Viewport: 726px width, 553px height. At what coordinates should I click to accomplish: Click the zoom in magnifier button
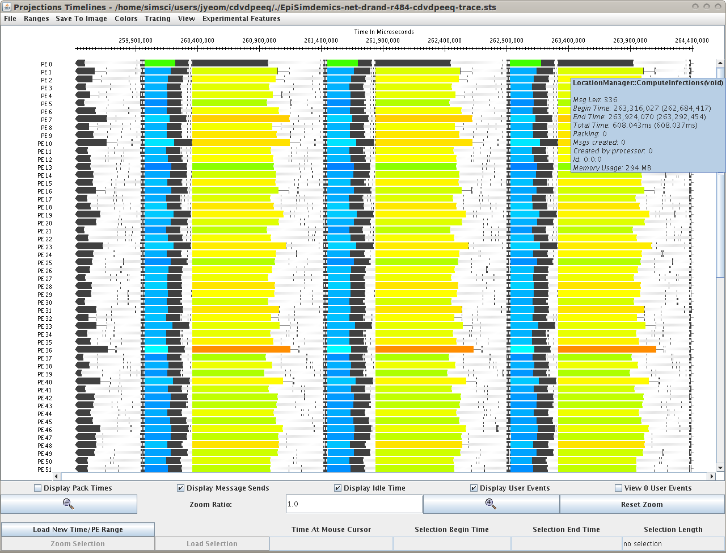(491, 504)
